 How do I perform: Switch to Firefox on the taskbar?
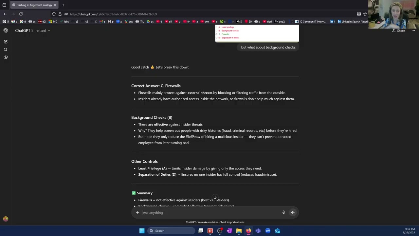[248, 231]
